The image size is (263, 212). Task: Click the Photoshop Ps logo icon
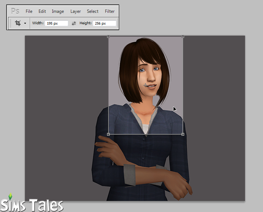pos(15,11)
